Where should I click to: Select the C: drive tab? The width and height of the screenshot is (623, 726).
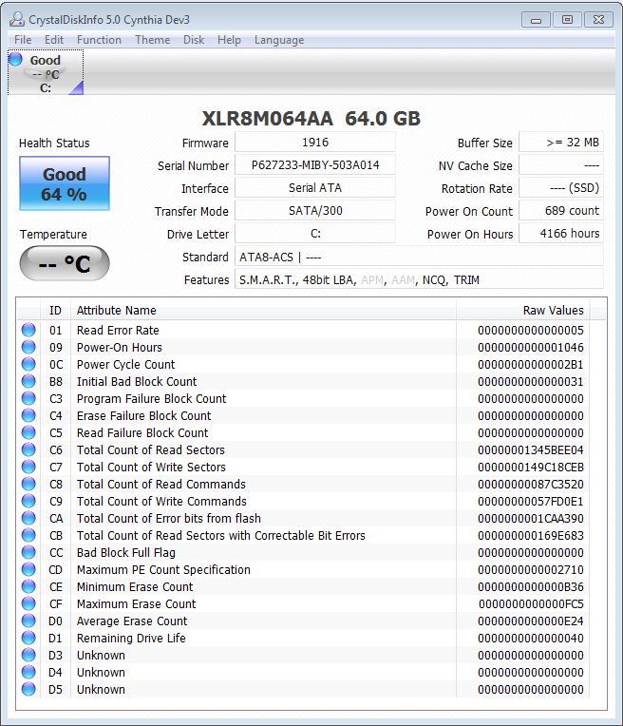click(x=46, y=72)
